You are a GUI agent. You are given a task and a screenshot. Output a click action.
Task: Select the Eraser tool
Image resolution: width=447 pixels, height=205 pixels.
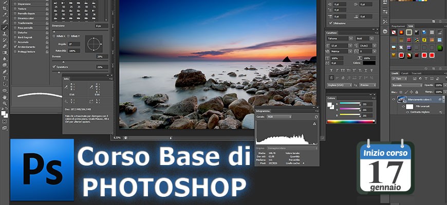(5, 46)
